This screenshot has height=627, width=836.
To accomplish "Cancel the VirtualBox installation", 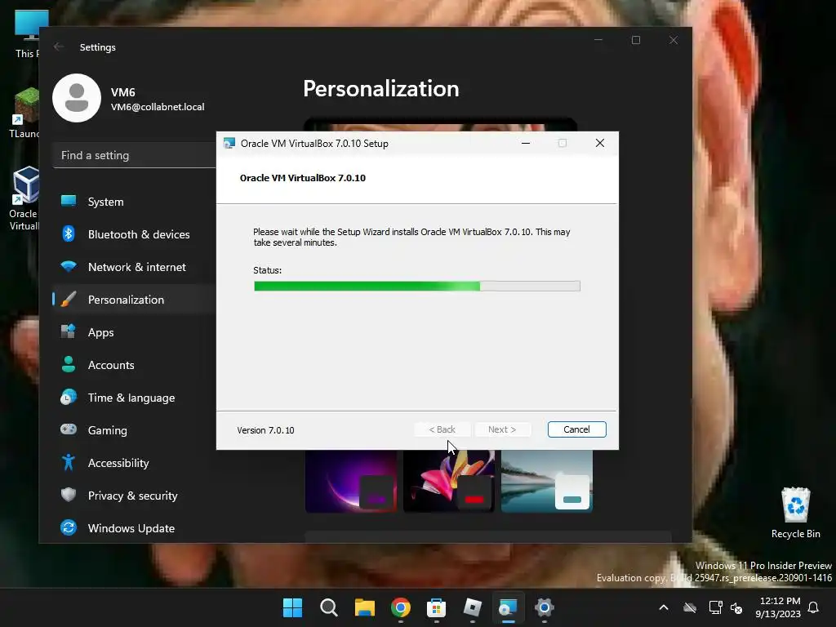I will point(577,429).
